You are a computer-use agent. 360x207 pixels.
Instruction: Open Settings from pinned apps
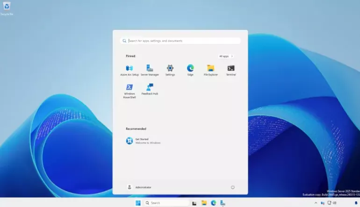point(170,70)
